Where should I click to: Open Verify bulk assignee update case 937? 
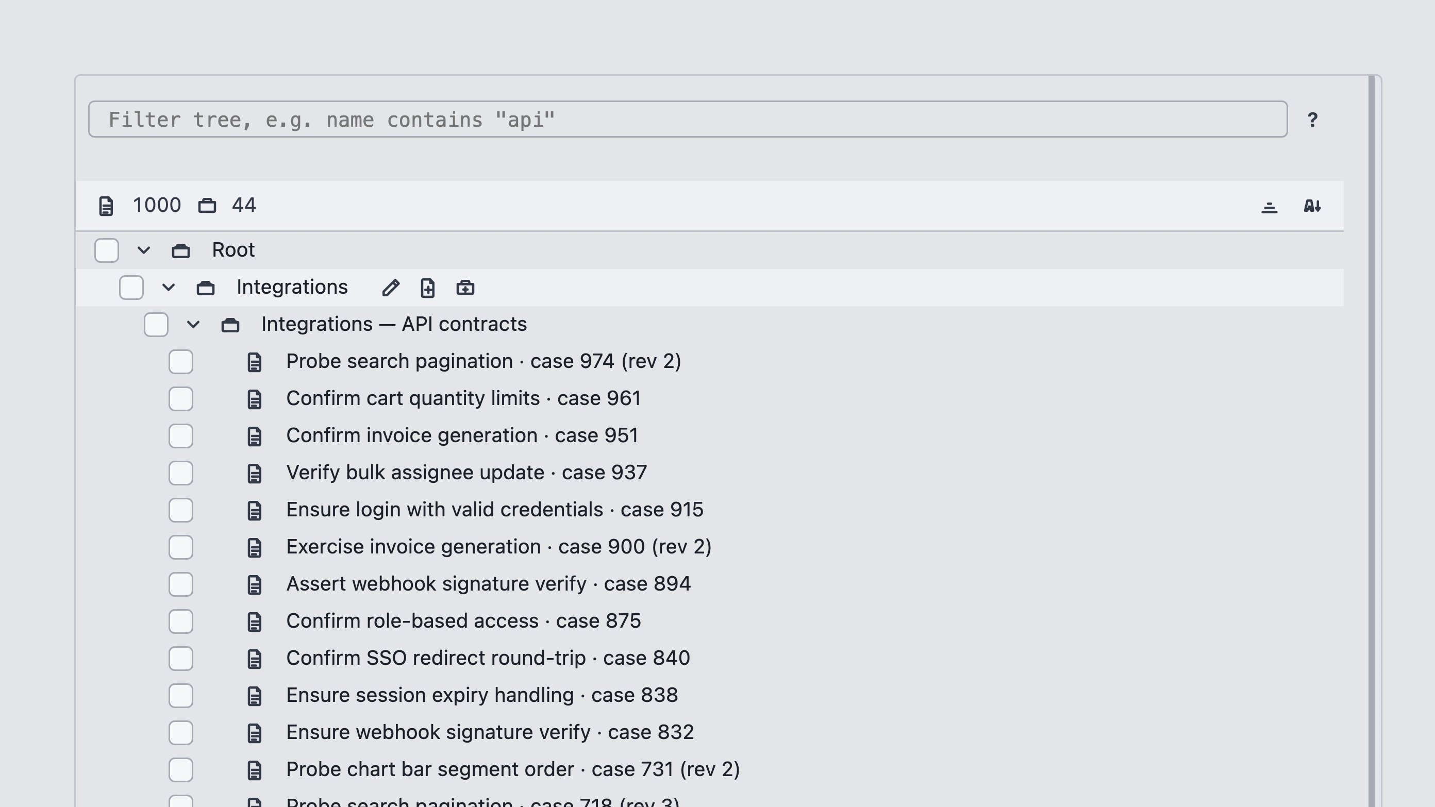pyautogui.click(x=466, y=473)
